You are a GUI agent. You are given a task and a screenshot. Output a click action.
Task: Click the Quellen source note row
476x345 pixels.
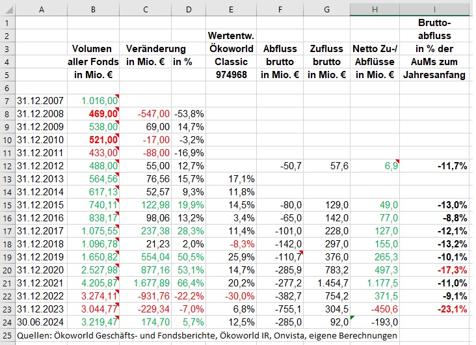[x=207, y=335]
